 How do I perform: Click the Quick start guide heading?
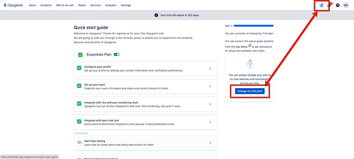(x=91, y=28)
